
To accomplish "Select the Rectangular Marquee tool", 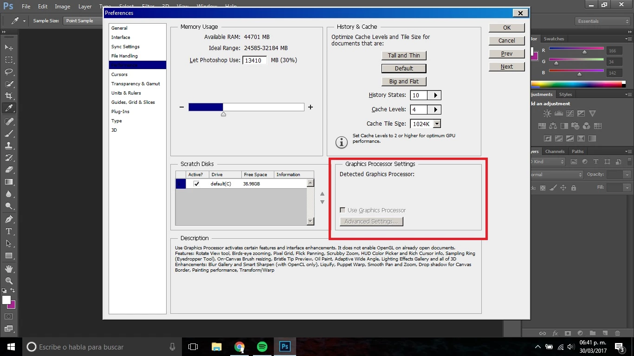I will pyautogui.click(x=9, y=60).
